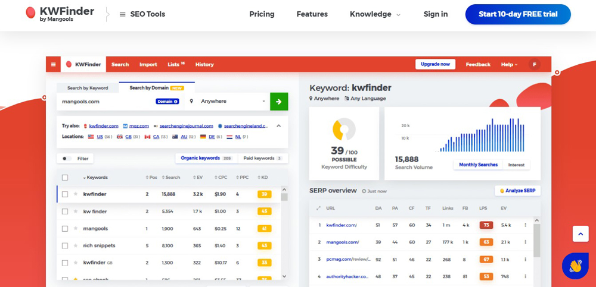Click the KWFinder by Mangools logo

click(x=60, y=14)
